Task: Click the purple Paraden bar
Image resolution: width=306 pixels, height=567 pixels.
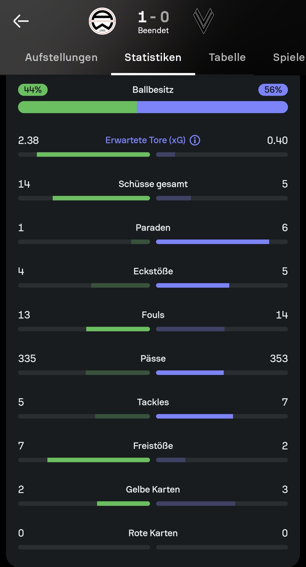Action: click(x=212, y=242)
